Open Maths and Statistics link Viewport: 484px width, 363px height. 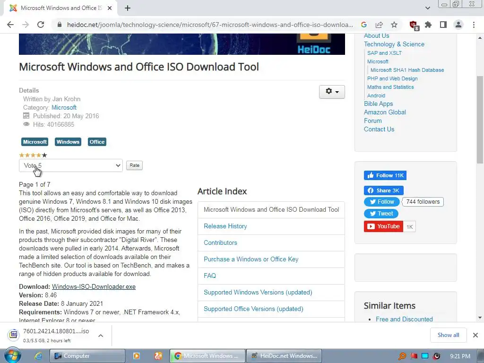point(390,87)
